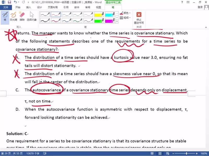Save the document with floppy disk icon
The image size is (209, 156).
click(x=9, y=2)
